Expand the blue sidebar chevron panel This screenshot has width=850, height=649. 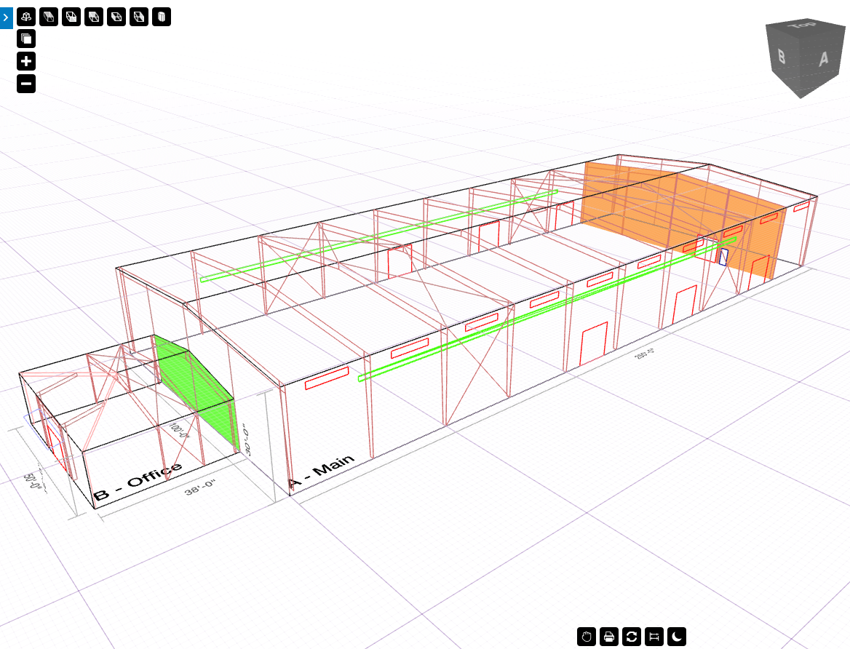click(7, 16)
